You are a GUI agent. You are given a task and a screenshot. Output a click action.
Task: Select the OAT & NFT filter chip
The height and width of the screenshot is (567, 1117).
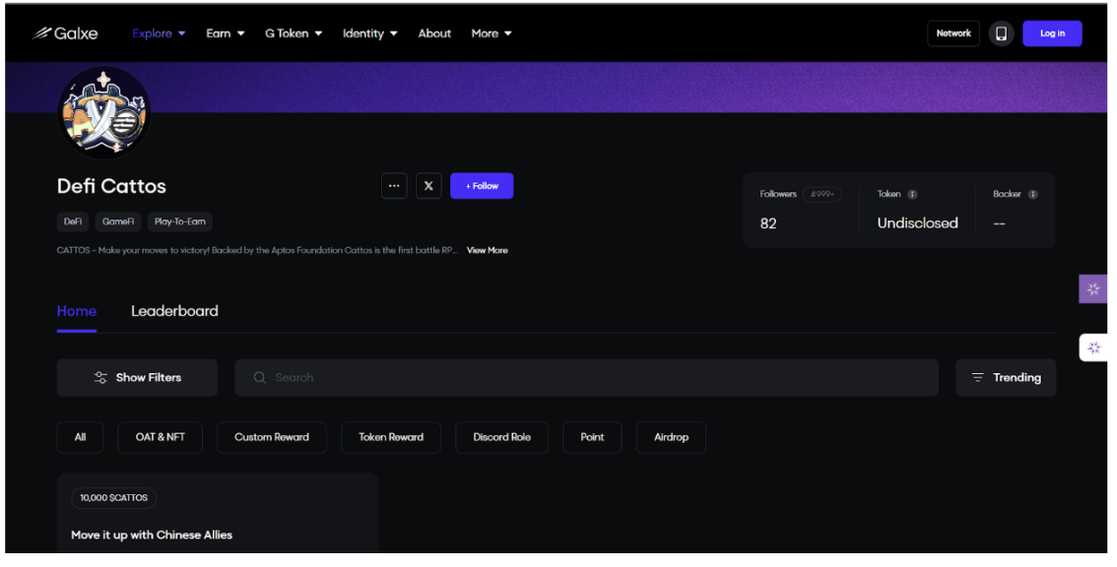[160, 437]
